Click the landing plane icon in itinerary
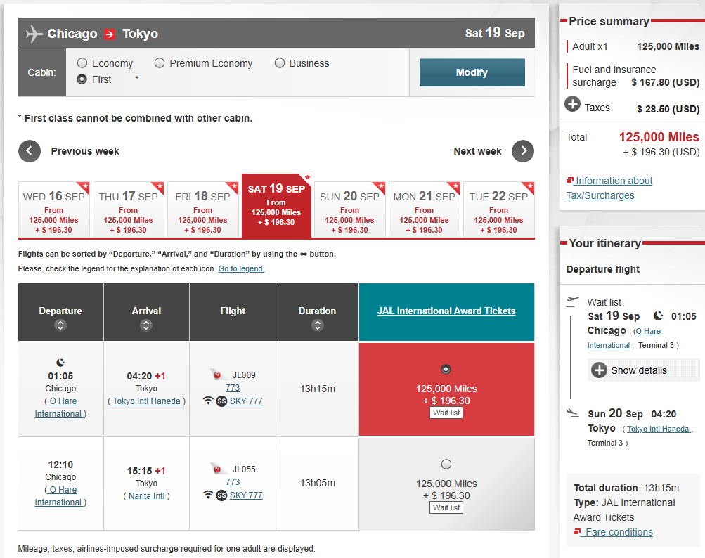This screenshot has height=558, width=705. (x=572, y=413)
